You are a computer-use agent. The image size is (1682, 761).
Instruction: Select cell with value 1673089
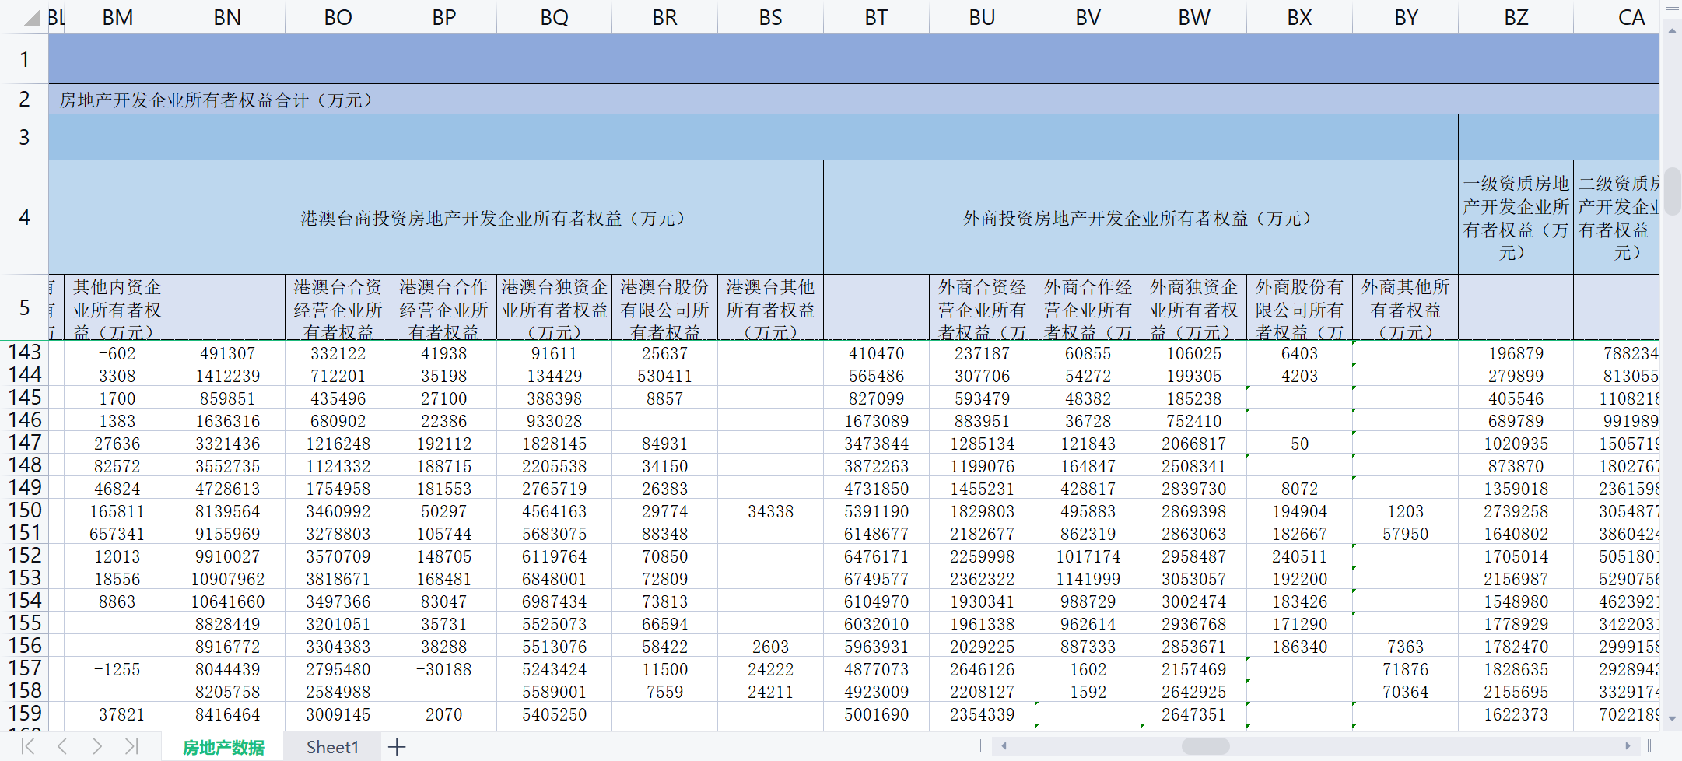coord(877,421)
